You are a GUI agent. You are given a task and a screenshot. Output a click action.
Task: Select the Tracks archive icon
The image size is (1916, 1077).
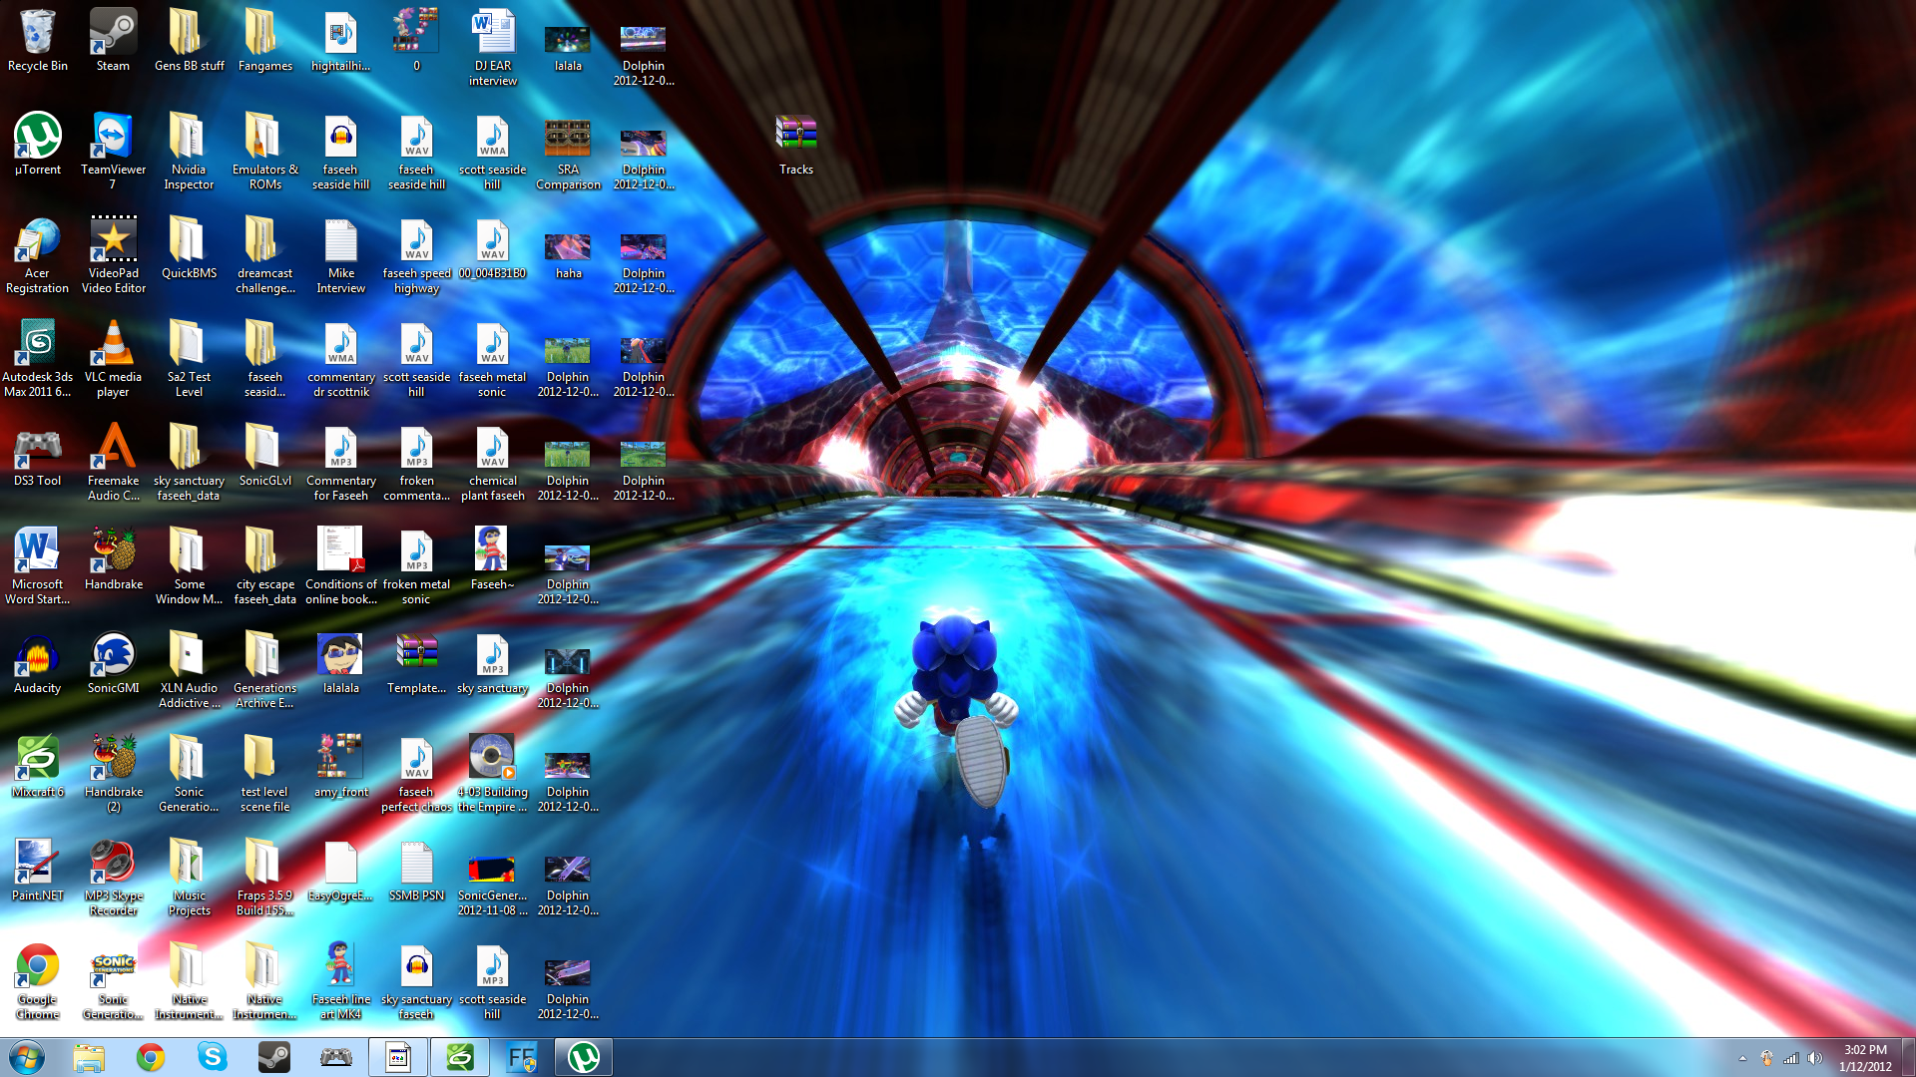click(x=796, y=145)
